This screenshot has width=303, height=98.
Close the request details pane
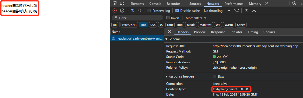(x=169, y=32)
